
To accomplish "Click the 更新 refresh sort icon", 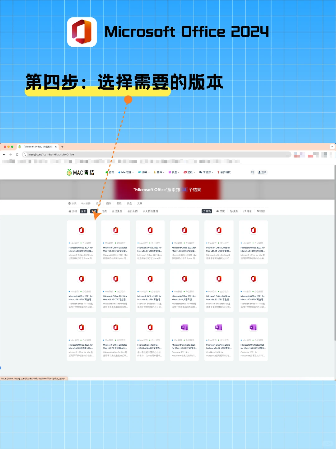I will click(231, 211).
